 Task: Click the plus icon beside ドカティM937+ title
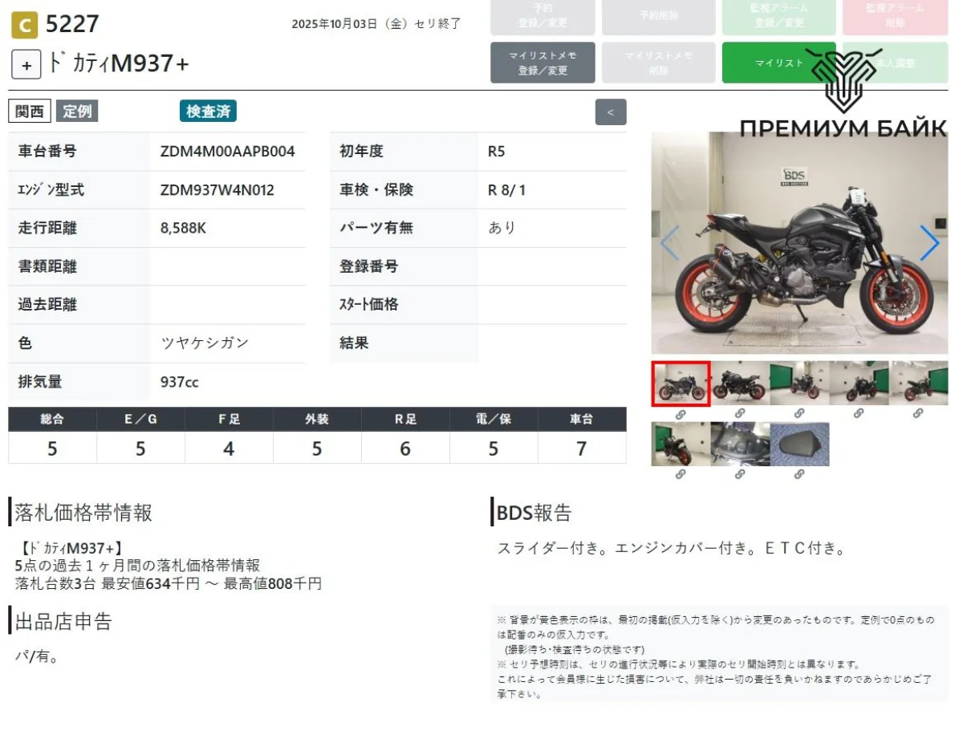[26, 65]
